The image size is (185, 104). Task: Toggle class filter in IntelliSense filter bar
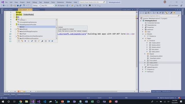[x=22, y=41]
